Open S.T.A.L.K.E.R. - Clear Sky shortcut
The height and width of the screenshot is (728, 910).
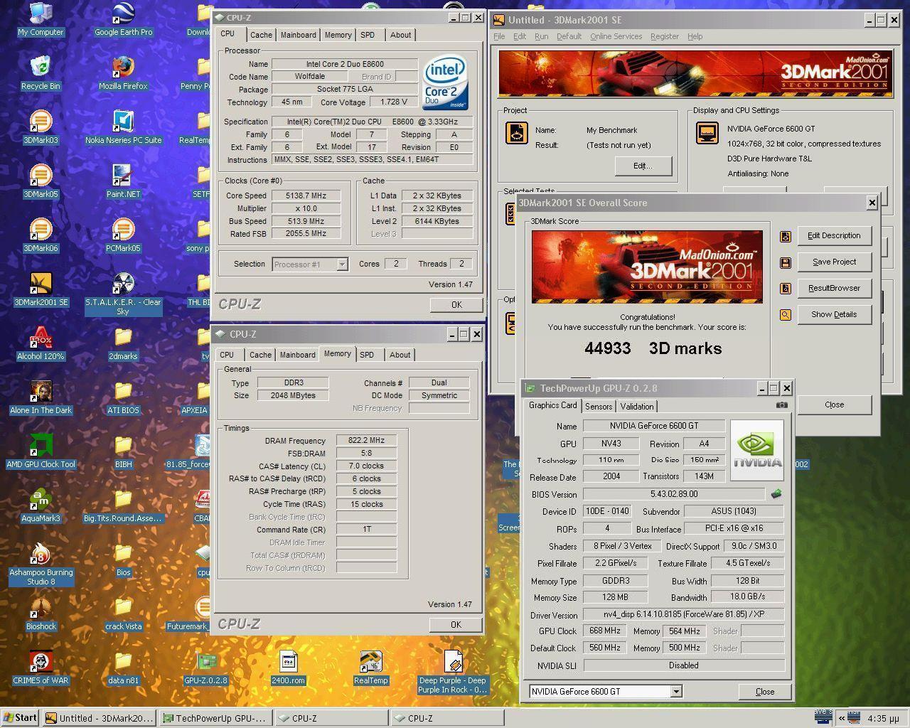click(123, 294)
